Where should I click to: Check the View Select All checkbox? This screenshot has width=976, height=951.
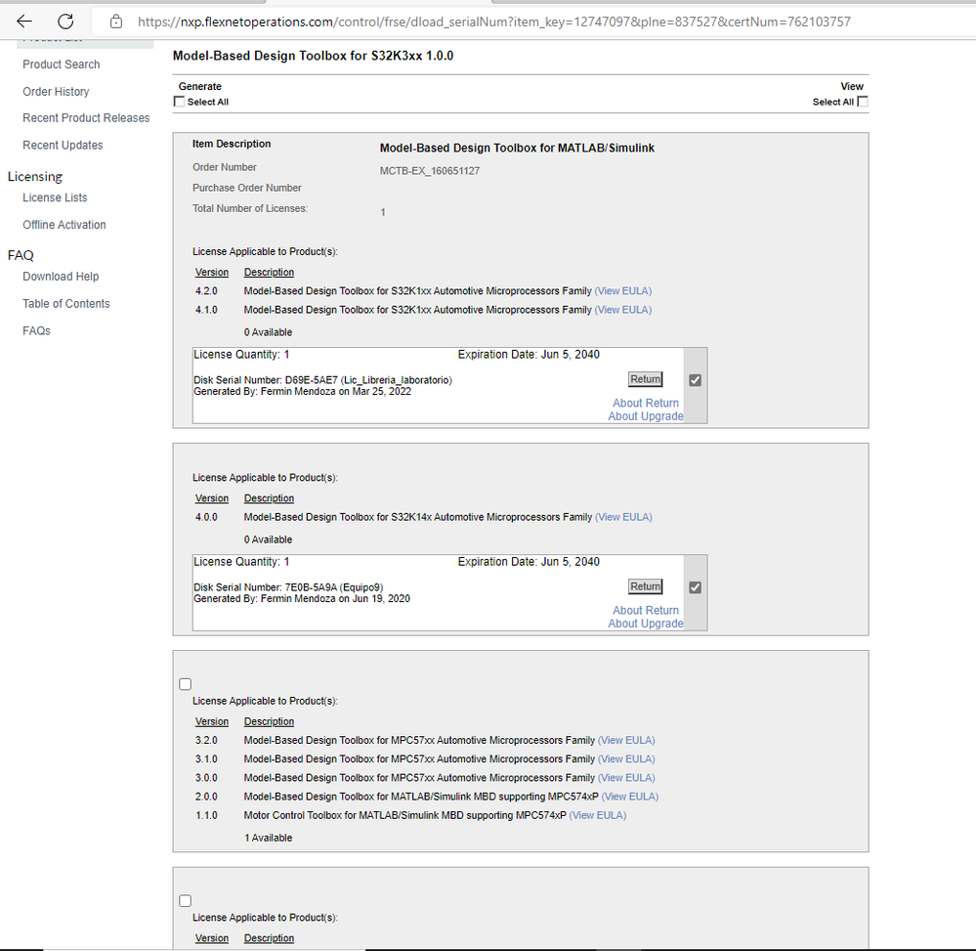click(862, 102)
